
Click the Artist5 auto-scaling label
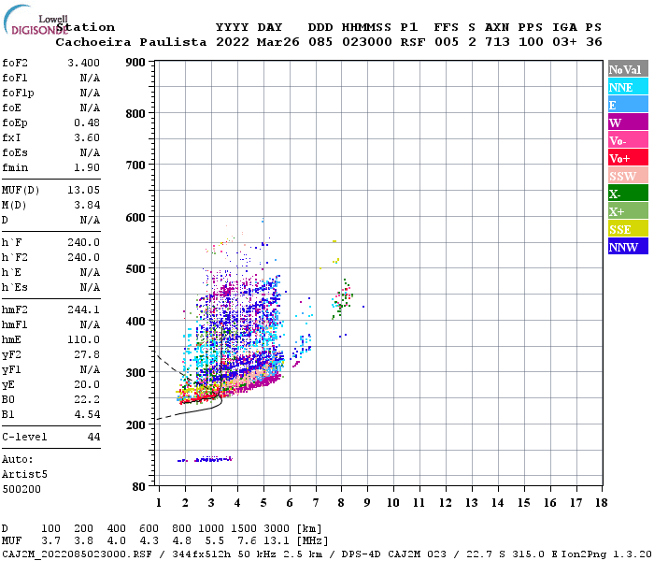point(24,475)
